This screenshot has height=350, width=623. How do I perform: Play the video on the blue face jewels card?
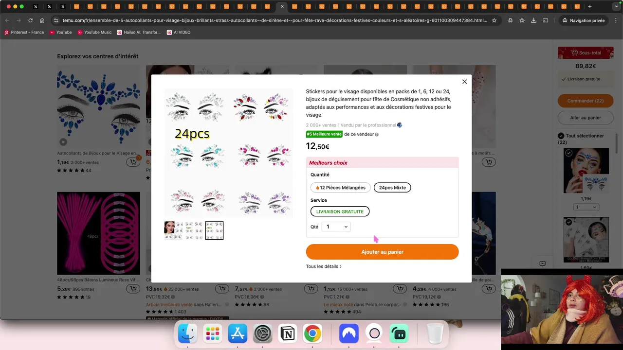point(63,142)
